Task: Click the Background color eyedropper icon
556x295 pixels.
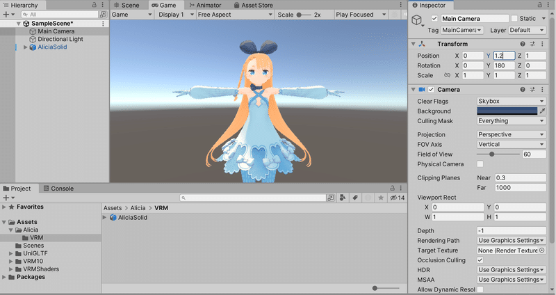Action: pos(542,111)
